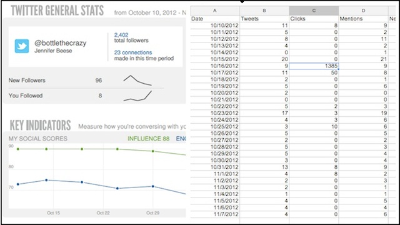Click the TWITTER GENERAL STATS heading

click(57, 11)
